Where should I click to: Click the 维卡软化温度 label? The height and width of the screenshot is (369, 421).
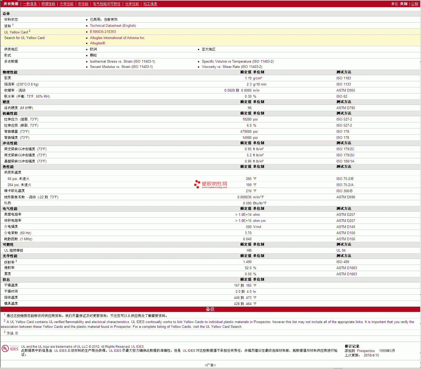click(14, 191)
